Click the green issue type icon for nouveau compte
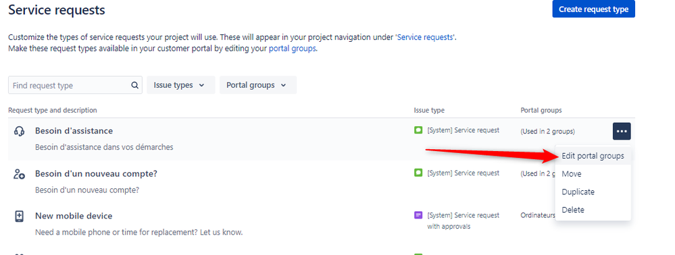Screen dimensions: 675x255 coord(418,173)
